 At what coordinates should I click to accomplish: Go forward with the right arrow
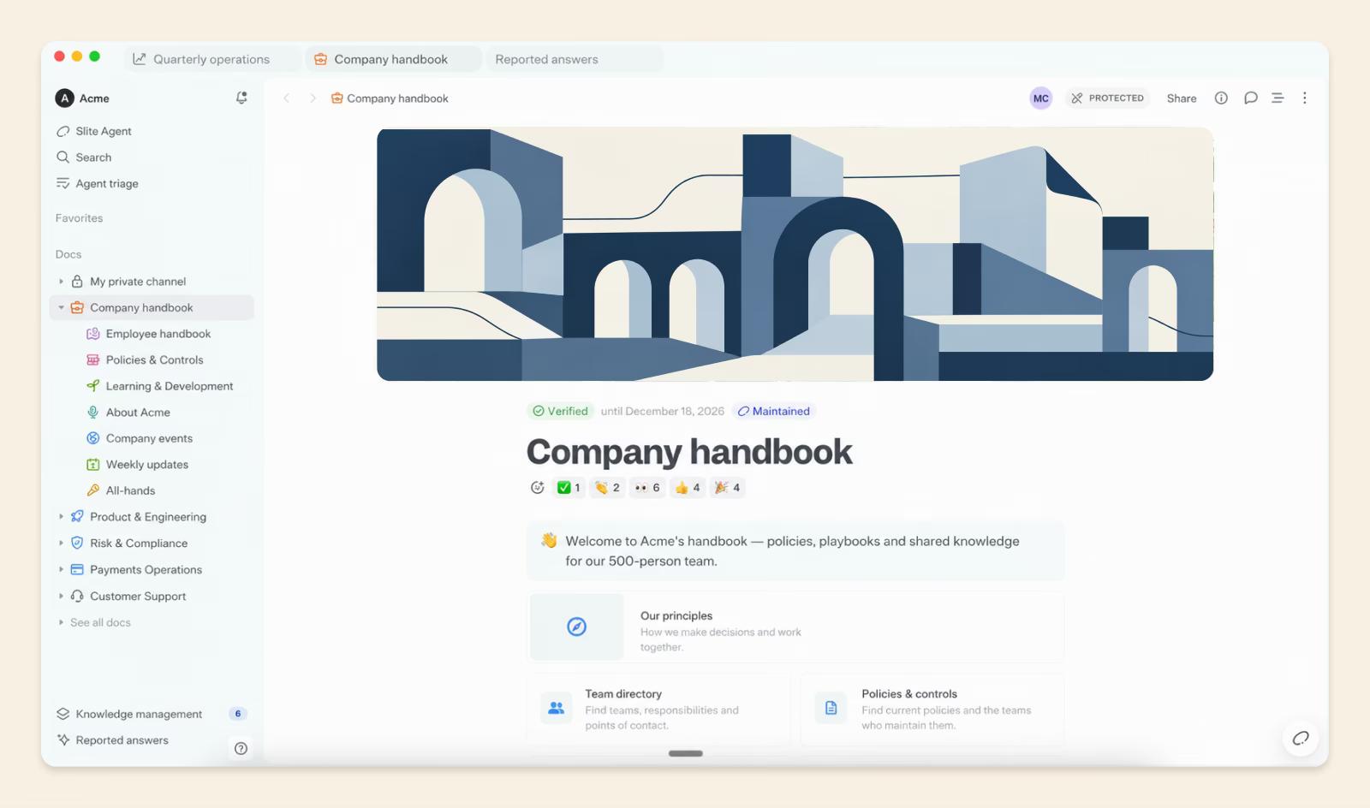(x=313, y=98)
